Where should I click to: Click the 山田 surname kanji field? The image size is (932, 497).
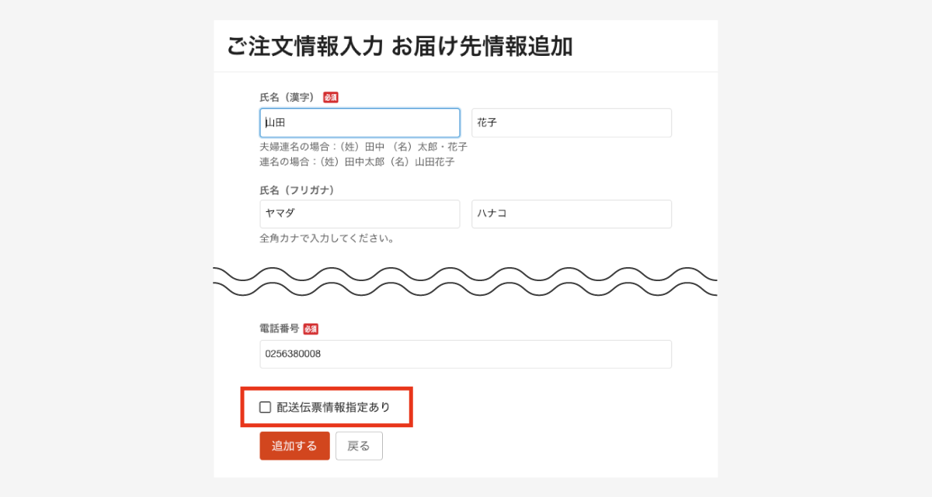click(360, 123)
